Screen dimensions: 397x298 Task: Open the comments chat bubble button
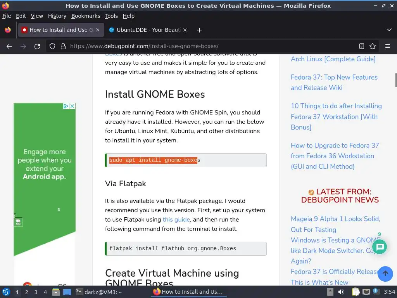(380, 247)
